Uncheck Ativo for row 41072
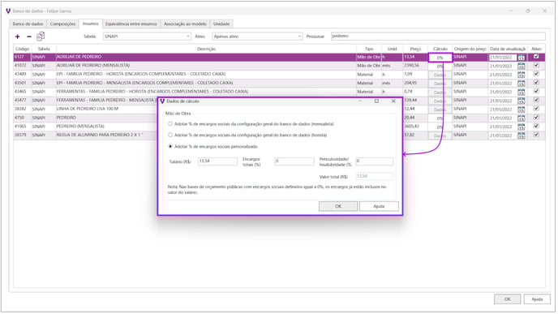The width and height of the screenshot is (558, 314). (536, 65)
